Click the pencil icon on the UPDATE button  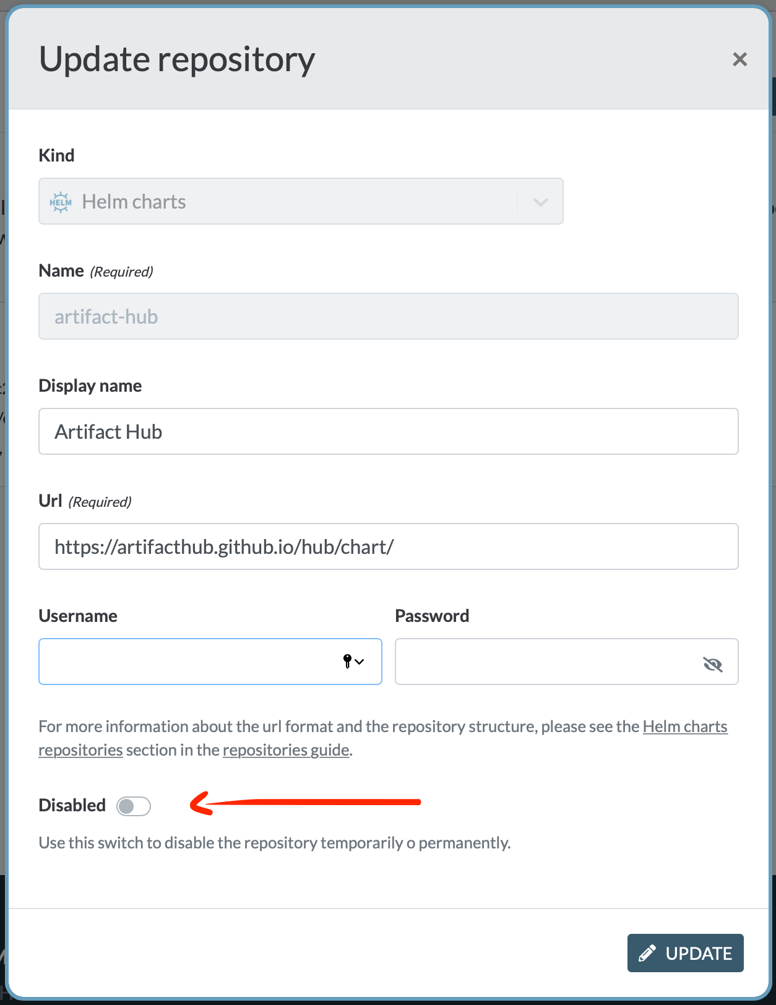(x=648, y=952)
